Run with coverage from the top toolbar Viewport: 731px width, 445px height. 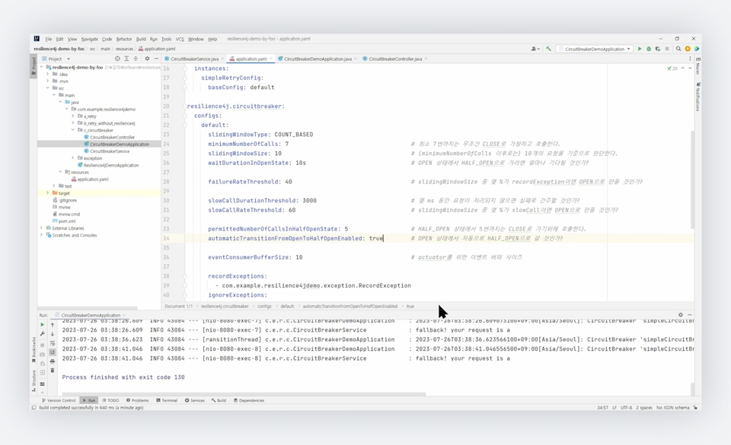click(658, 49)
